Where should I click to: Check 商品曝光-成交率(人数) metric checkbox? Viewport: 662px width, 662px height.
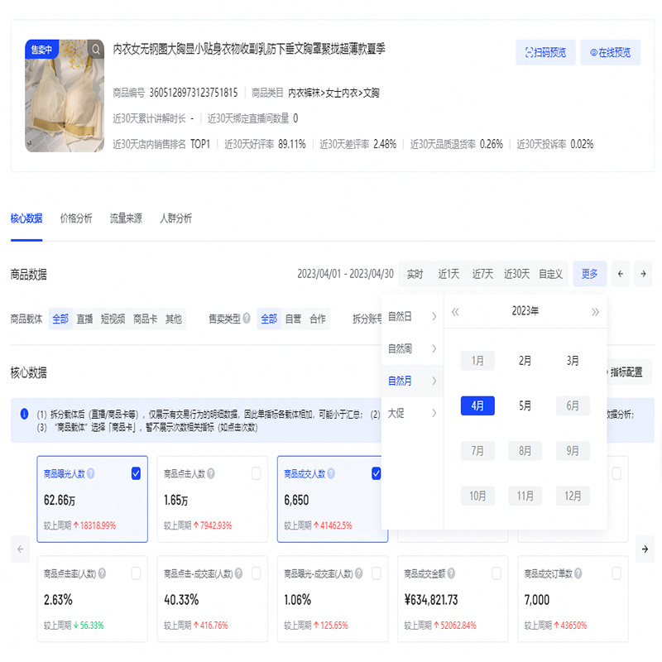click(377, 573)
